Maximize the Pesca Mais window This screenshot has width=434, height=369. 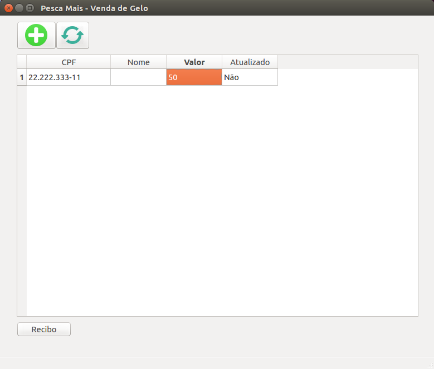(x=30, y=8)
